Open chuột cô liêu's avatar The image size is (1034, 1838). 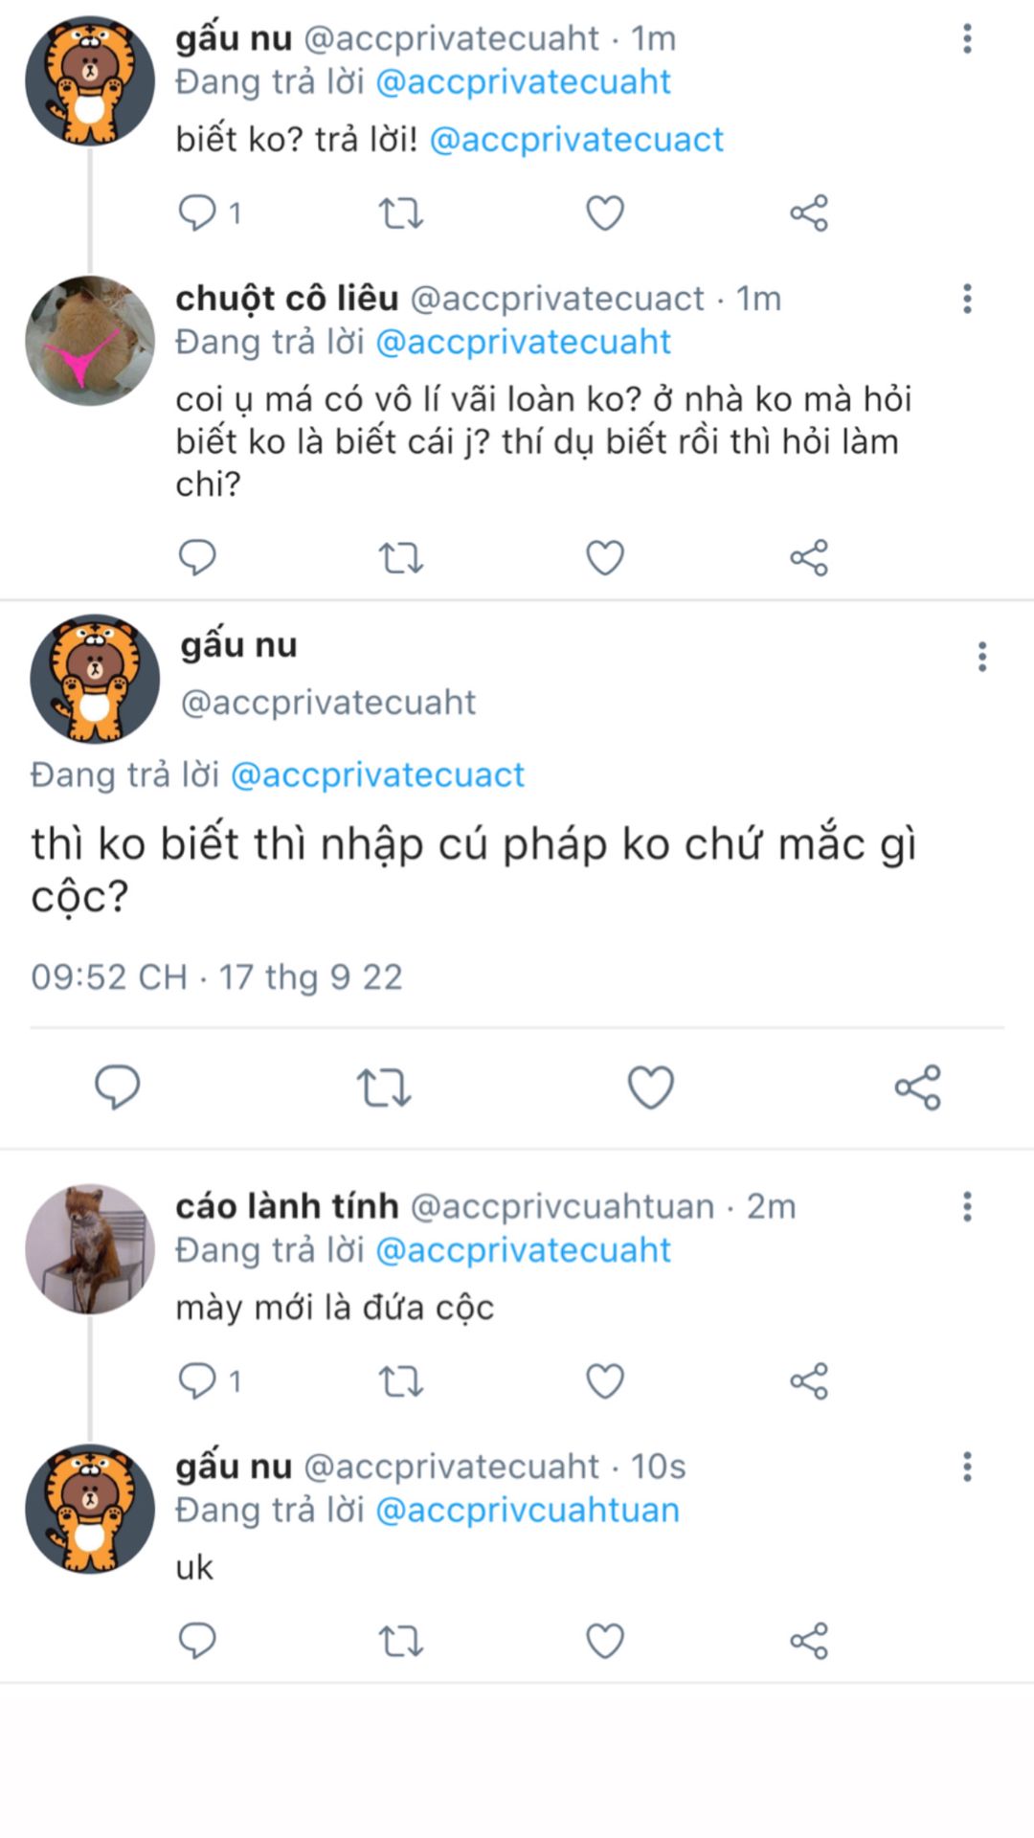point(90,341)
